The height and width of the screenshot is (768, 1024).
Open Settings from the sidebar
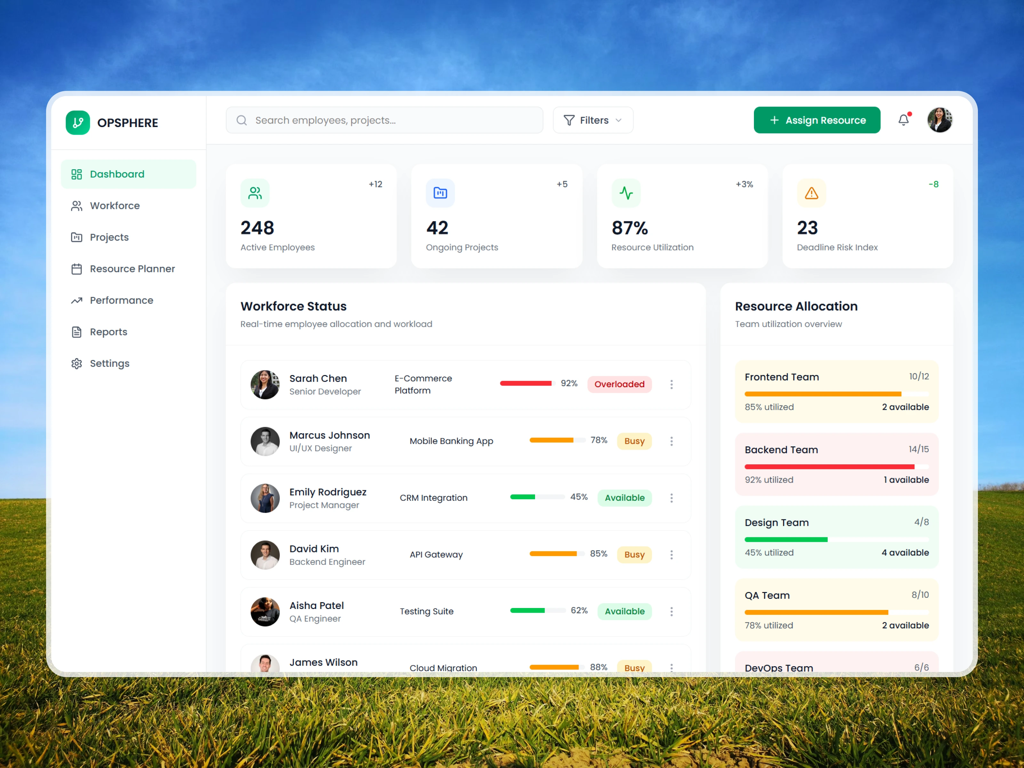[109, 364]
